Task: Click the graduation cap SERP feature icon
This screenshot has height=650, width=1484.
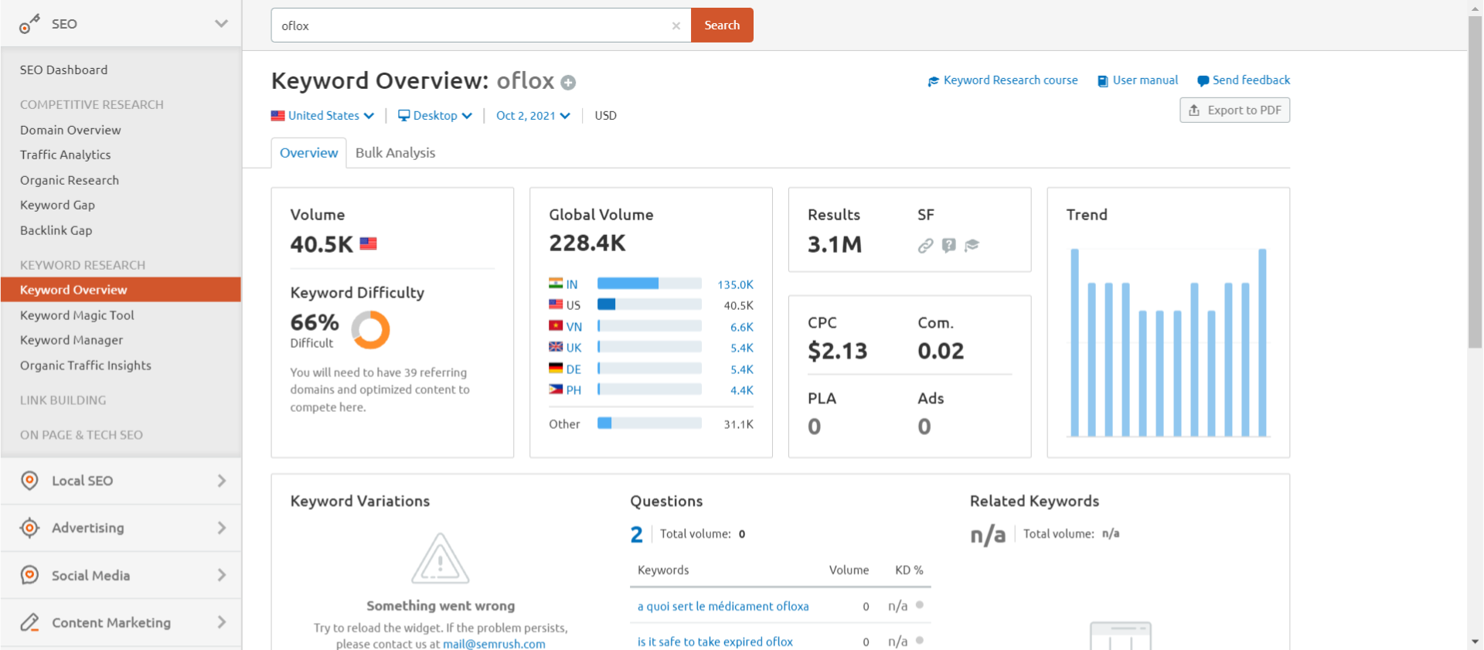Action: coord(972,245)
